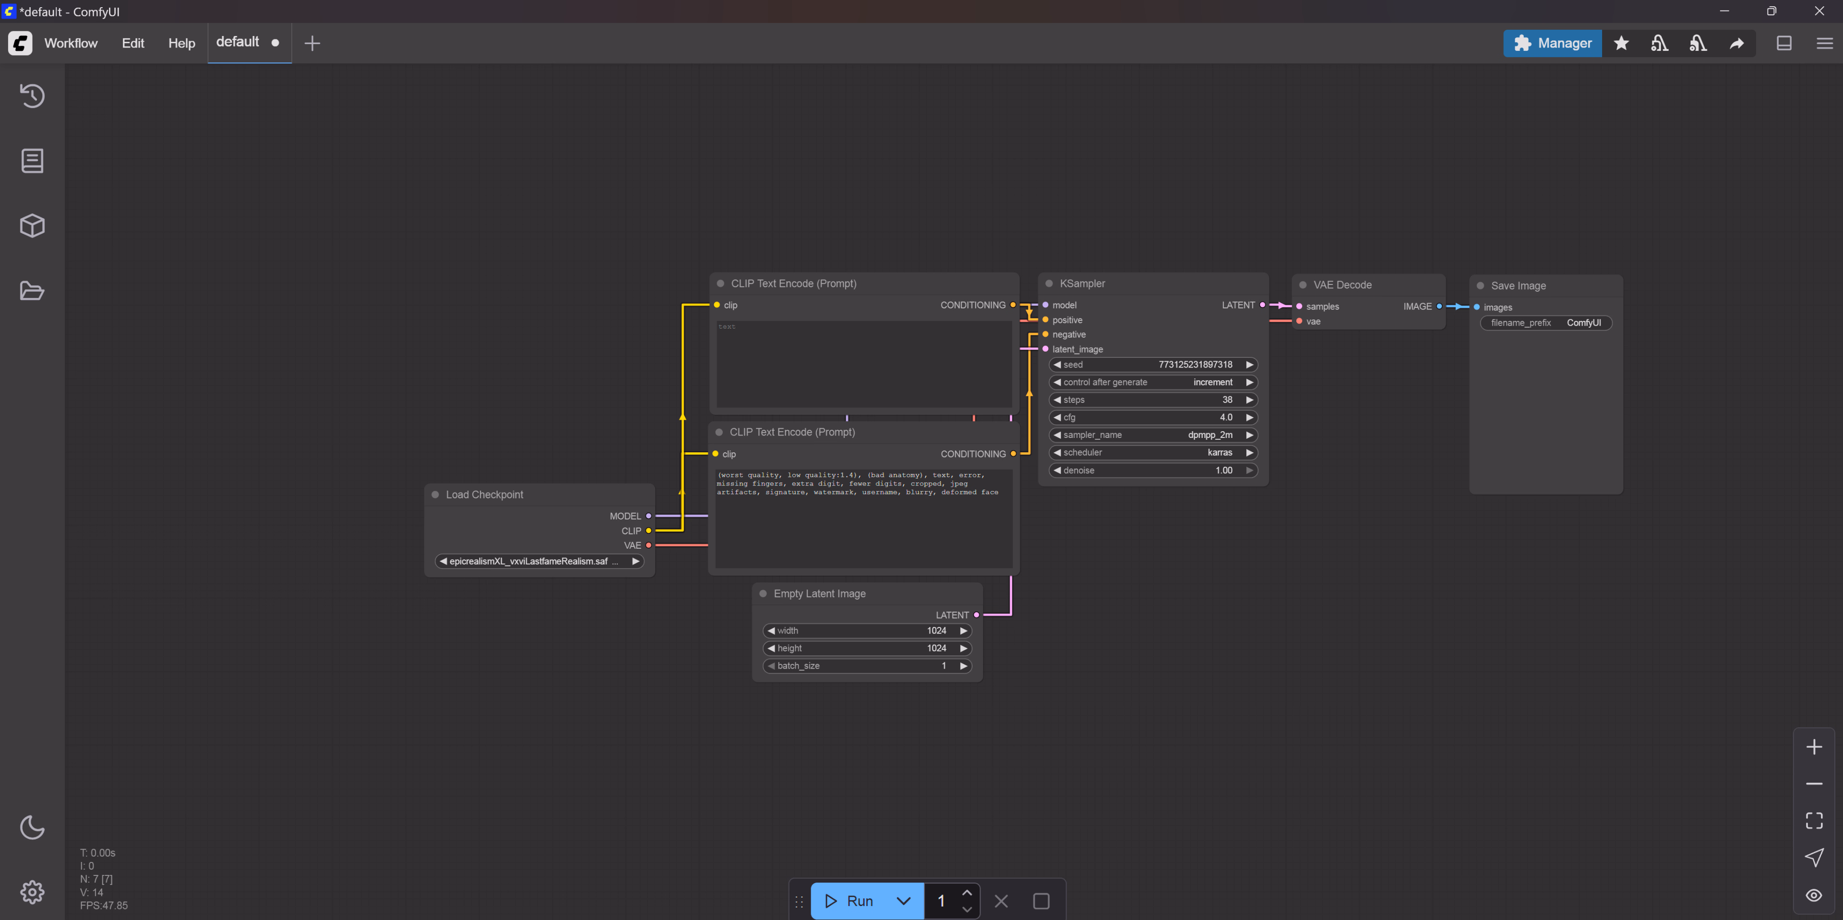The width and height of the screenshot is (1843, 920).
Task: Open the node library sidebar icon
Action: (32, 161)
